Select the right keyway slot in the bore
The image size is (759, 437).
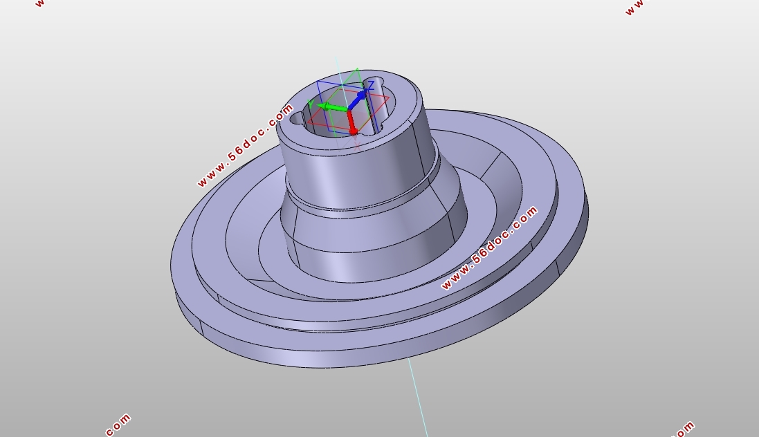coord(374,106)
